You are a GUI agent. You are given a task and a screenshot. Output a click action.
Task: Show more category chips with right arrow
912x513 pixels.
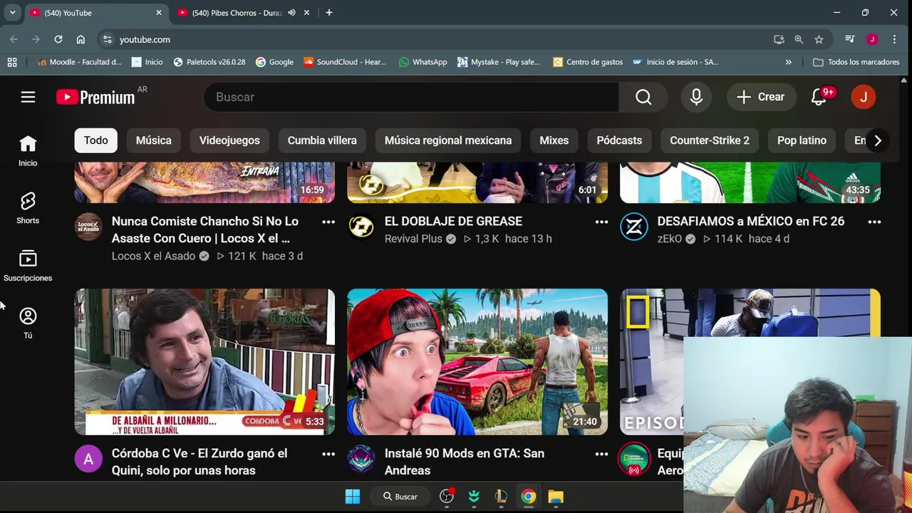[878, 140]
